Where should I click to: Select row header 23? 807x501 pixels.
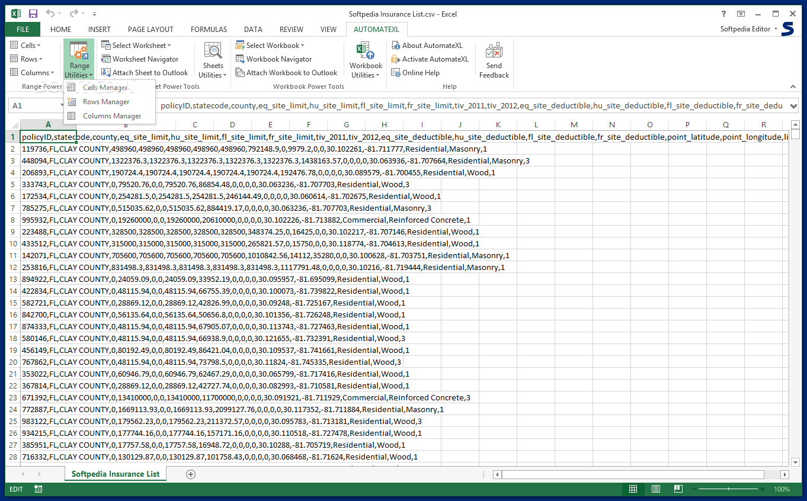point(13,397)
